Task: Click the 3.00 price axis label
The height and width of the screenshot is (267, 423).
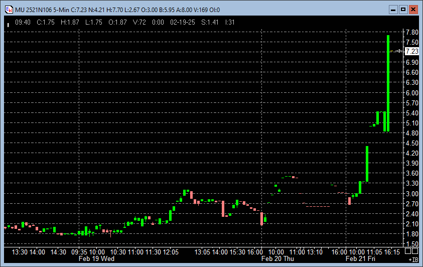Action: [x=412, y=194]
